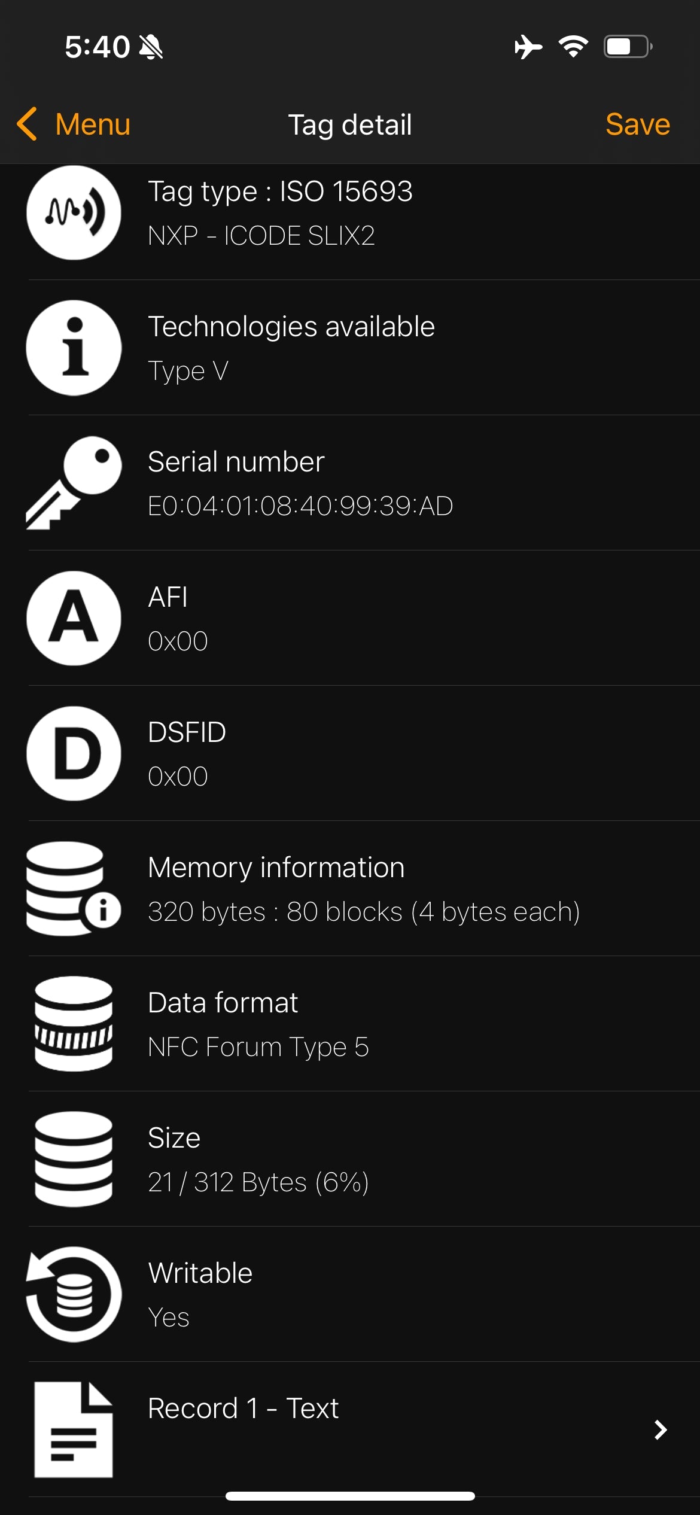The image size is (700, 1515).
Task: Tap the Wi-Fi status bar icon
Action: coord(573,47)
